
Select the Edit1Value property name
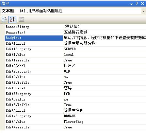[x=34, y=55]
